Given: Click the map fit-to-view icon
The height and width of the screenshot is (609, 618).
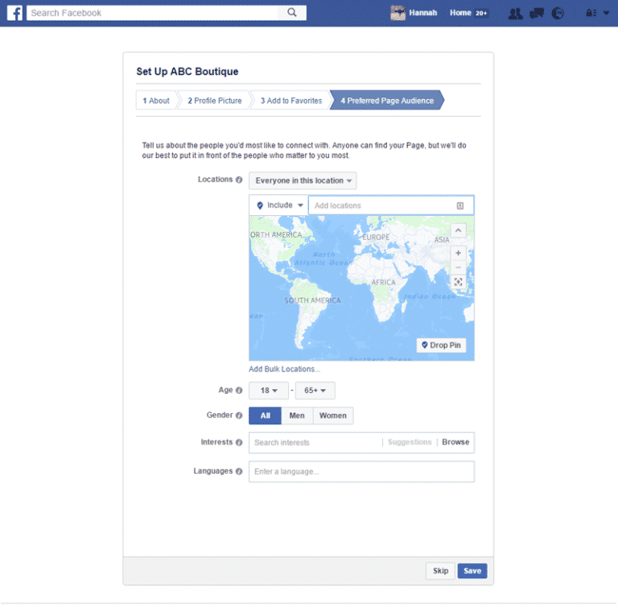Looking at the screenshot, I should coord(458,282).
